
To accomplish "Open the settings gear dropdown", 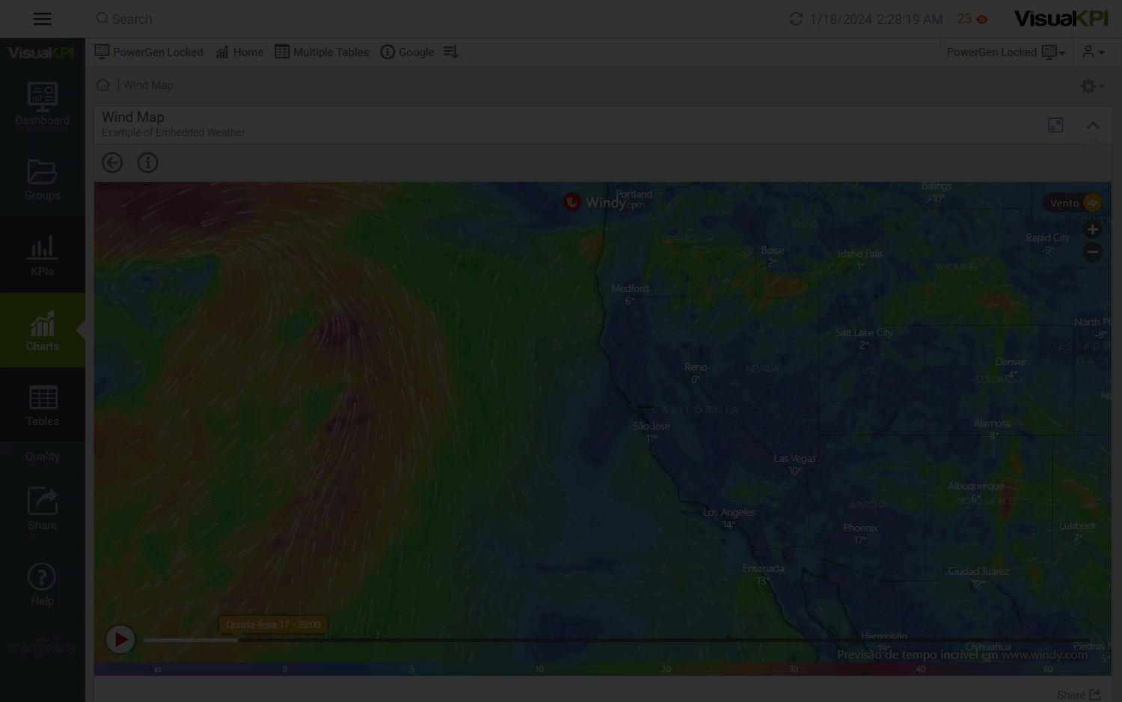I will 1092,86.
